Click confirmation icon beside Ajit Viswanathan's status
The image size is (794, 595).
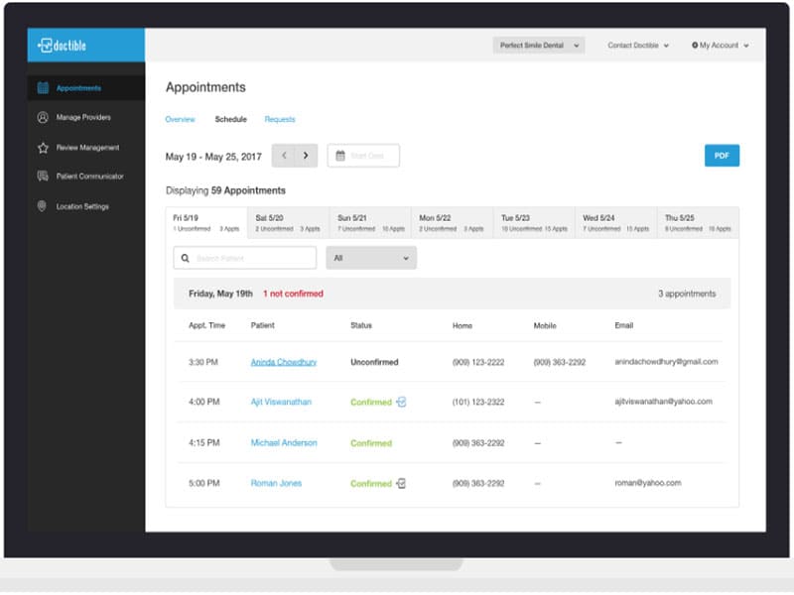click(401, 403)
